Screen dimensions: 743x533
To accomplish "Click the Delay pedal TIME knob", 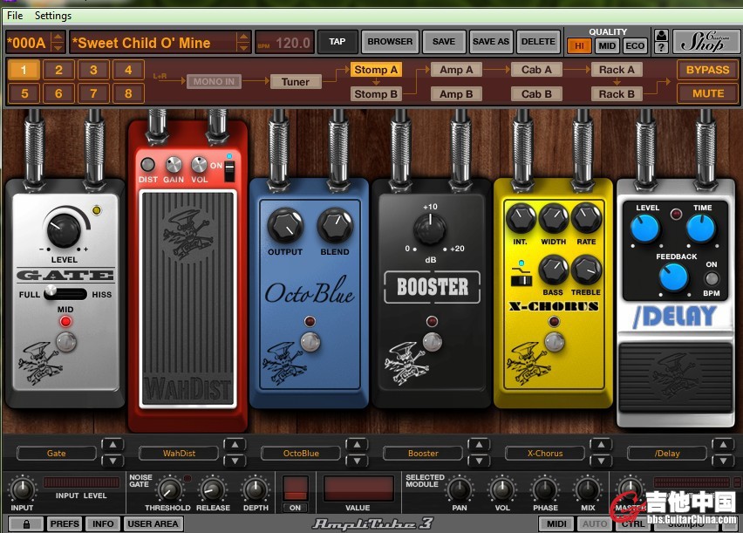I will pyautogui.click(x=701, y=229).
